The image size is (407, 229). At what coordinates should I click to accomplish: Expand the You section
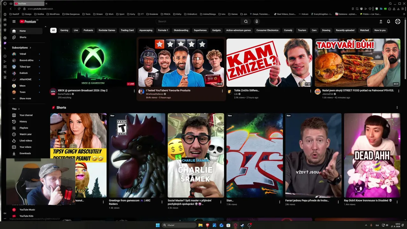[x=16, y=109]
